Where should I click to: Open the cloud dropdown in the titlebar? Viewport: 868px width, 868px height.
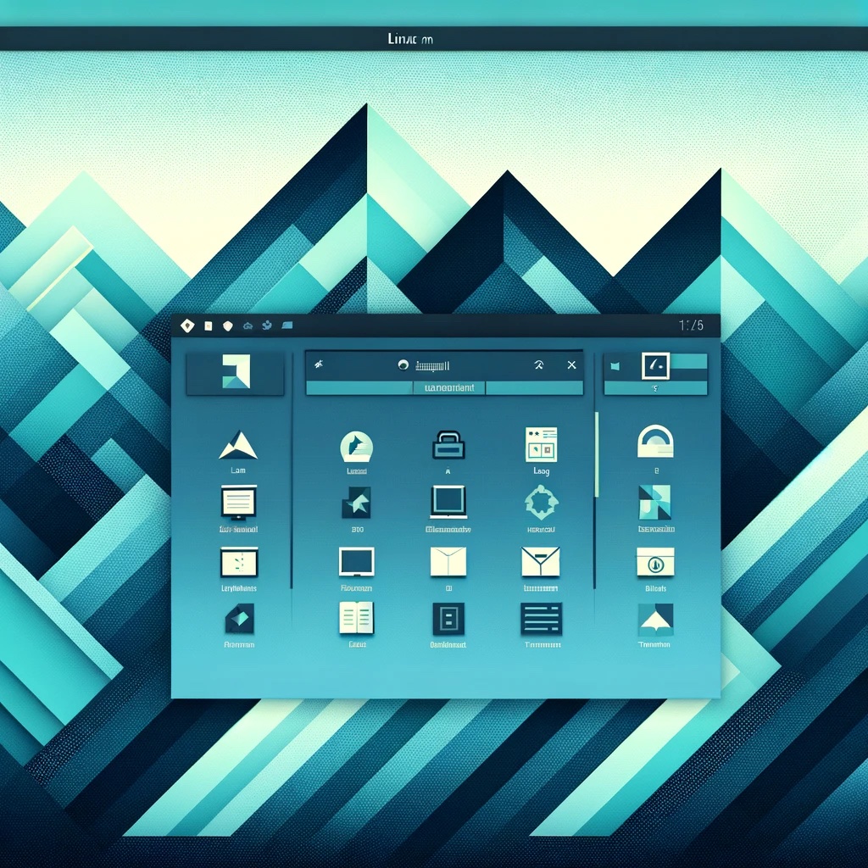(x=247, y=325)
